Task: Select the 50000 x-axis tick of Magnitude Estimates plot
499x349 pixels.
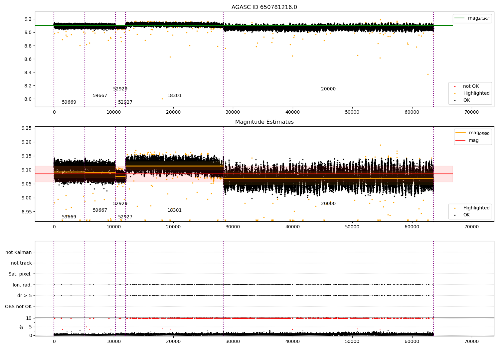Action: pyautogui.click(x=352, y=227)
